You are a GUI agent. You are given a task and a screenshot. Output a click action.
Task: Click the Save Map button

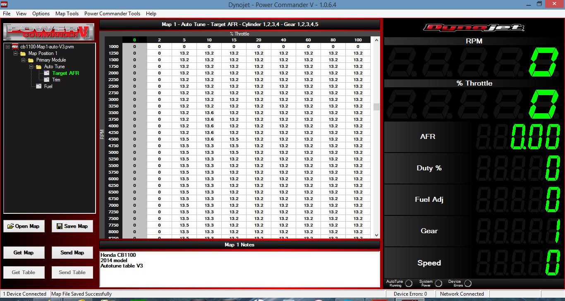pyautogui.click(x=72, y=226)
